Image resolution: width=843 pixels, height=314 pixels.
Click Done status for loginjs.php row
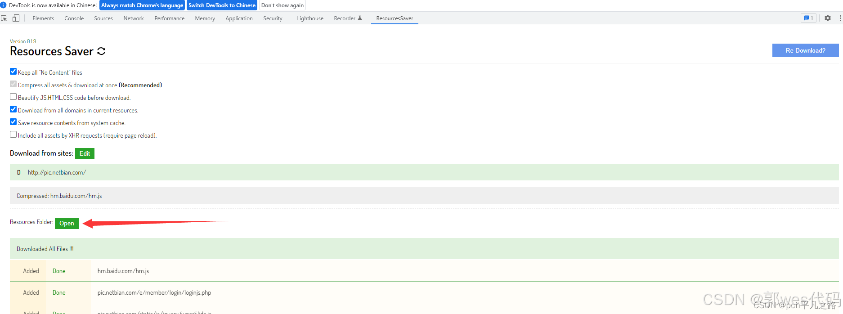[59, 292]
